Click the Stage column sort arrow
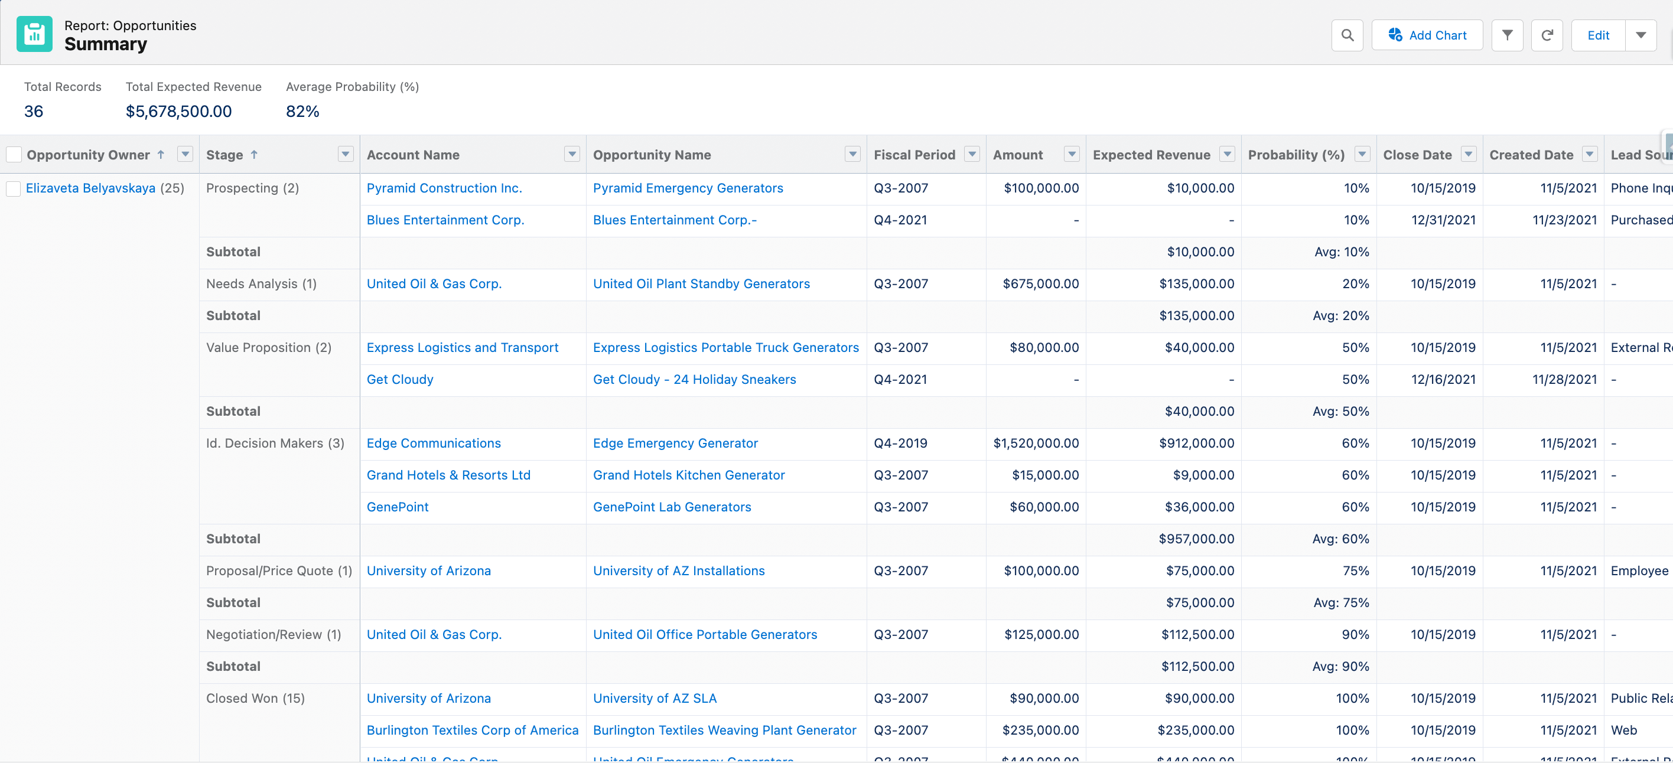This screenshot has height=763, width=1673. (x=254, y=155)
